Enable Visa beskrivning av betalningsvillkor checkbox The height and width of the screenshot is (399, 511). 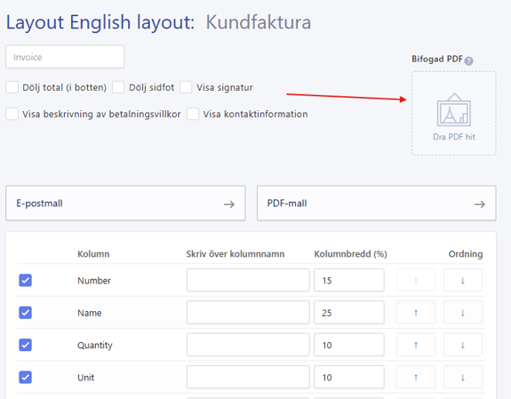click(12, 114)
